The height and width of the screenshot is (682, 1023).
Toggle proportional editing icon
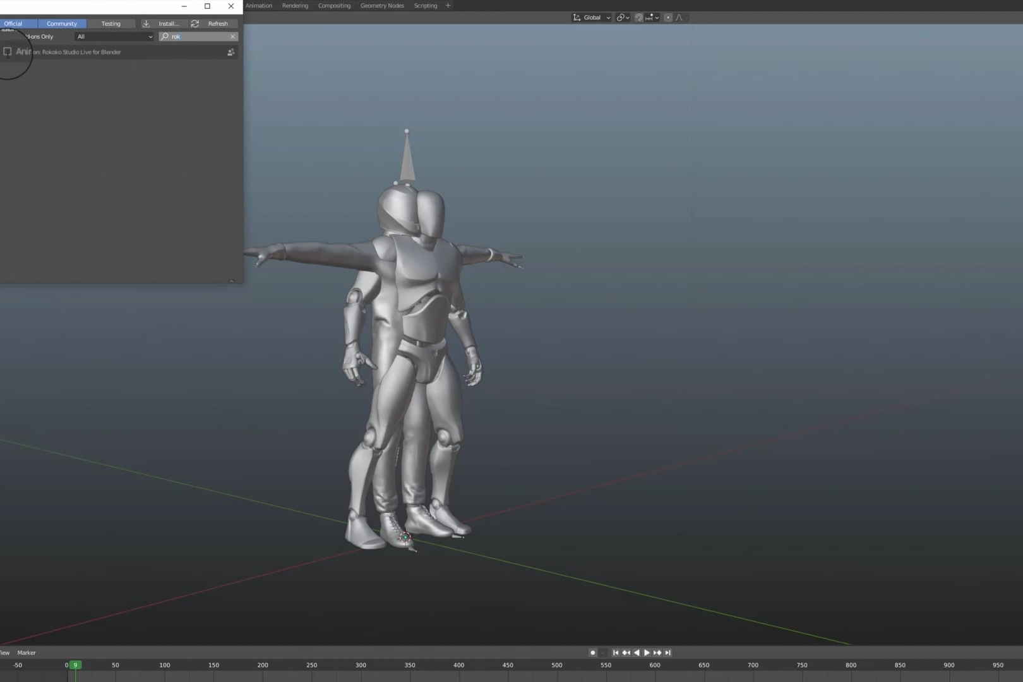click(x=668, y=18)
